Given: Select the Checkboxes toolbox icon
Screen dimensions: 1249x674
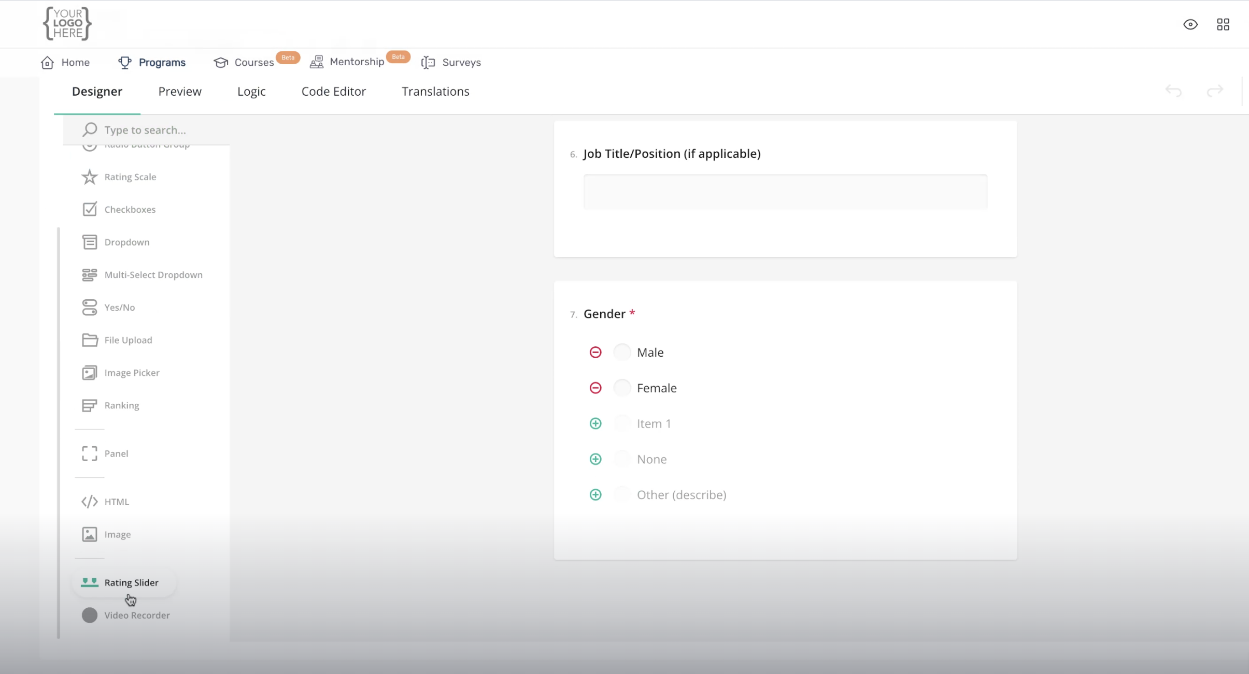Looking at the screenshot, I should (90, 209).
